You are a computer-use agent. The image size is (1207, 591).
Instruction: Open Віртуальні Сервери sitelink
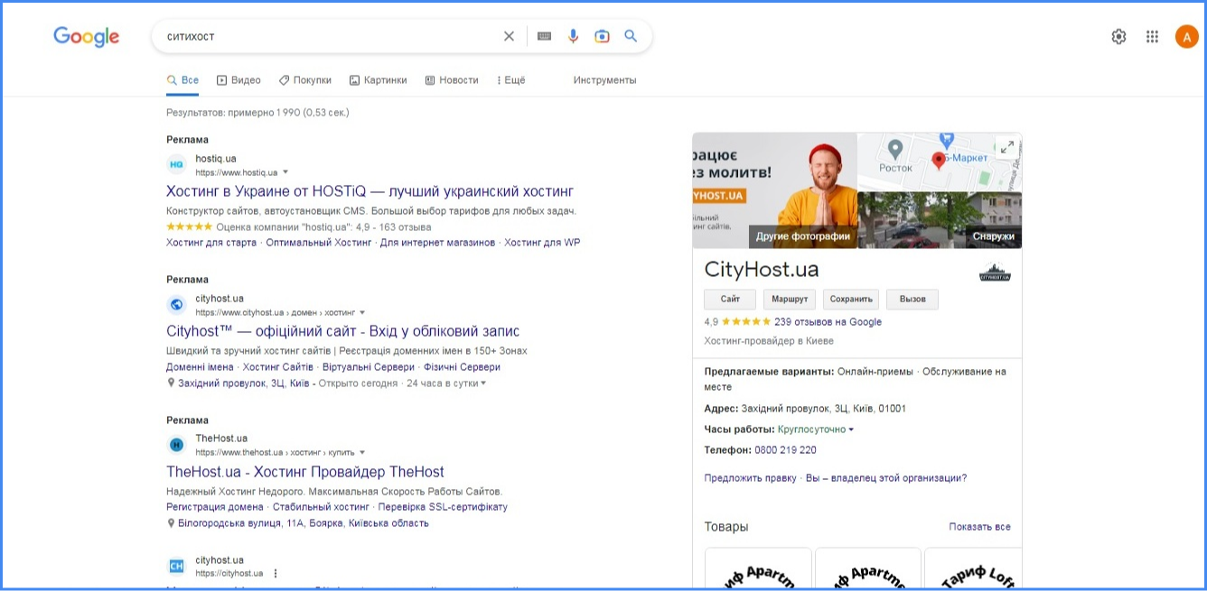tap(369, 367)
